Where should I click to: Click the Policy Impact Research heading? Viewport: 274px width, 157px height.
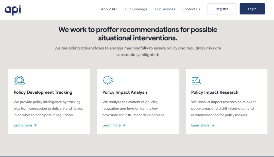point(215,92)
